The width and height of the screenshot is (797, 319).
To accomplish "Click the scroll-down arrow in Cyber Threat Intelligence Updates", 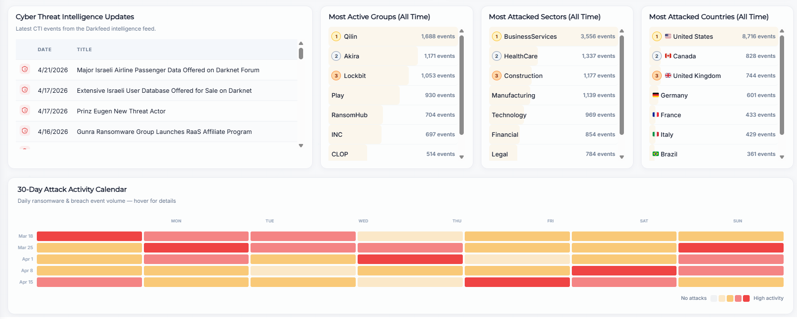I will click(301, 145).
